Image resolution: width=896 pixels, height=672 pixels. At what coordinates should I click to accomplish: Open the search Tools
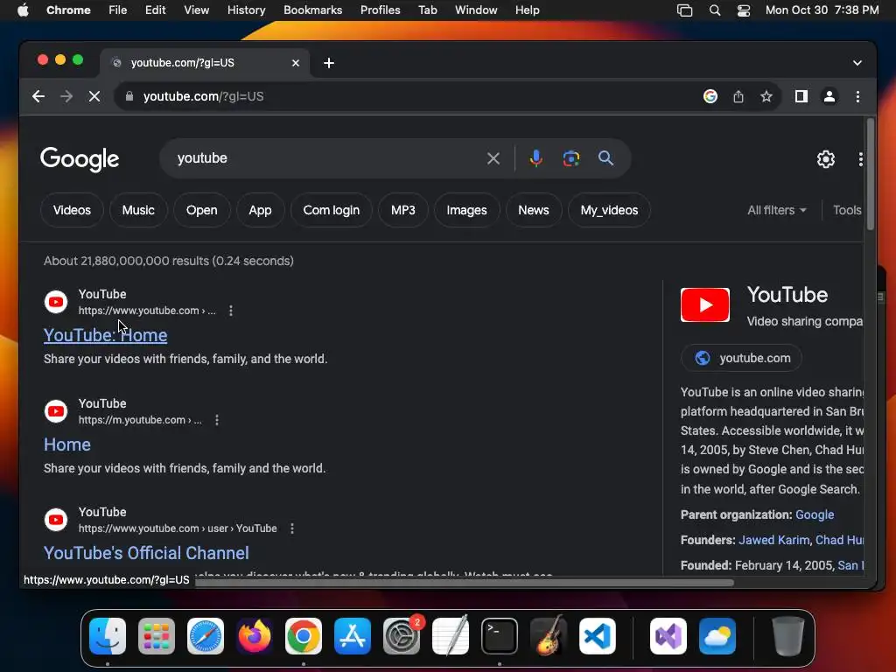(x=847, y=210)
